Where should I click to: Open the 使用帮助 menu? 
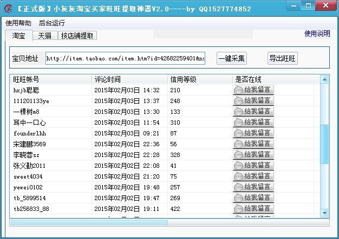click(18, 23)
